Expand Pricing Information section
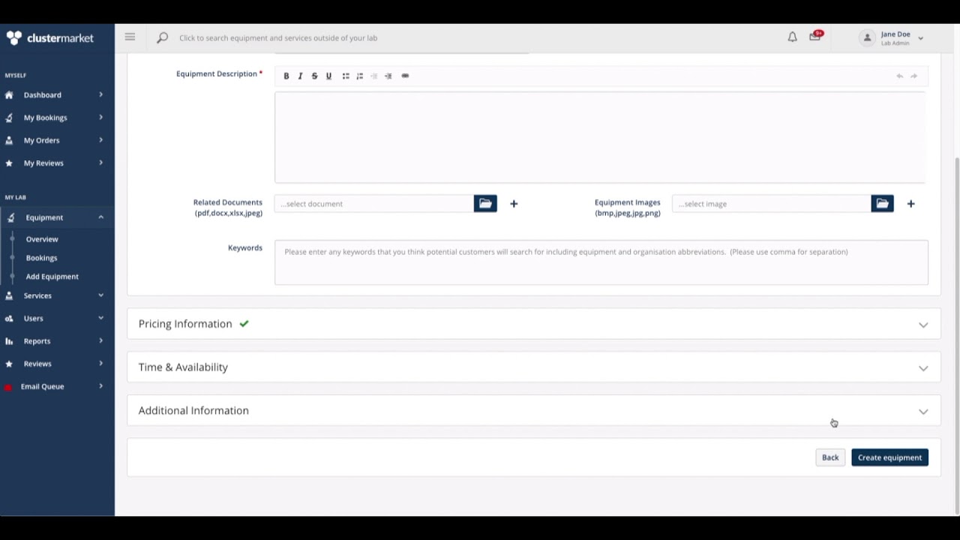Screen dimensions: 960x540 tap(534, 324)
